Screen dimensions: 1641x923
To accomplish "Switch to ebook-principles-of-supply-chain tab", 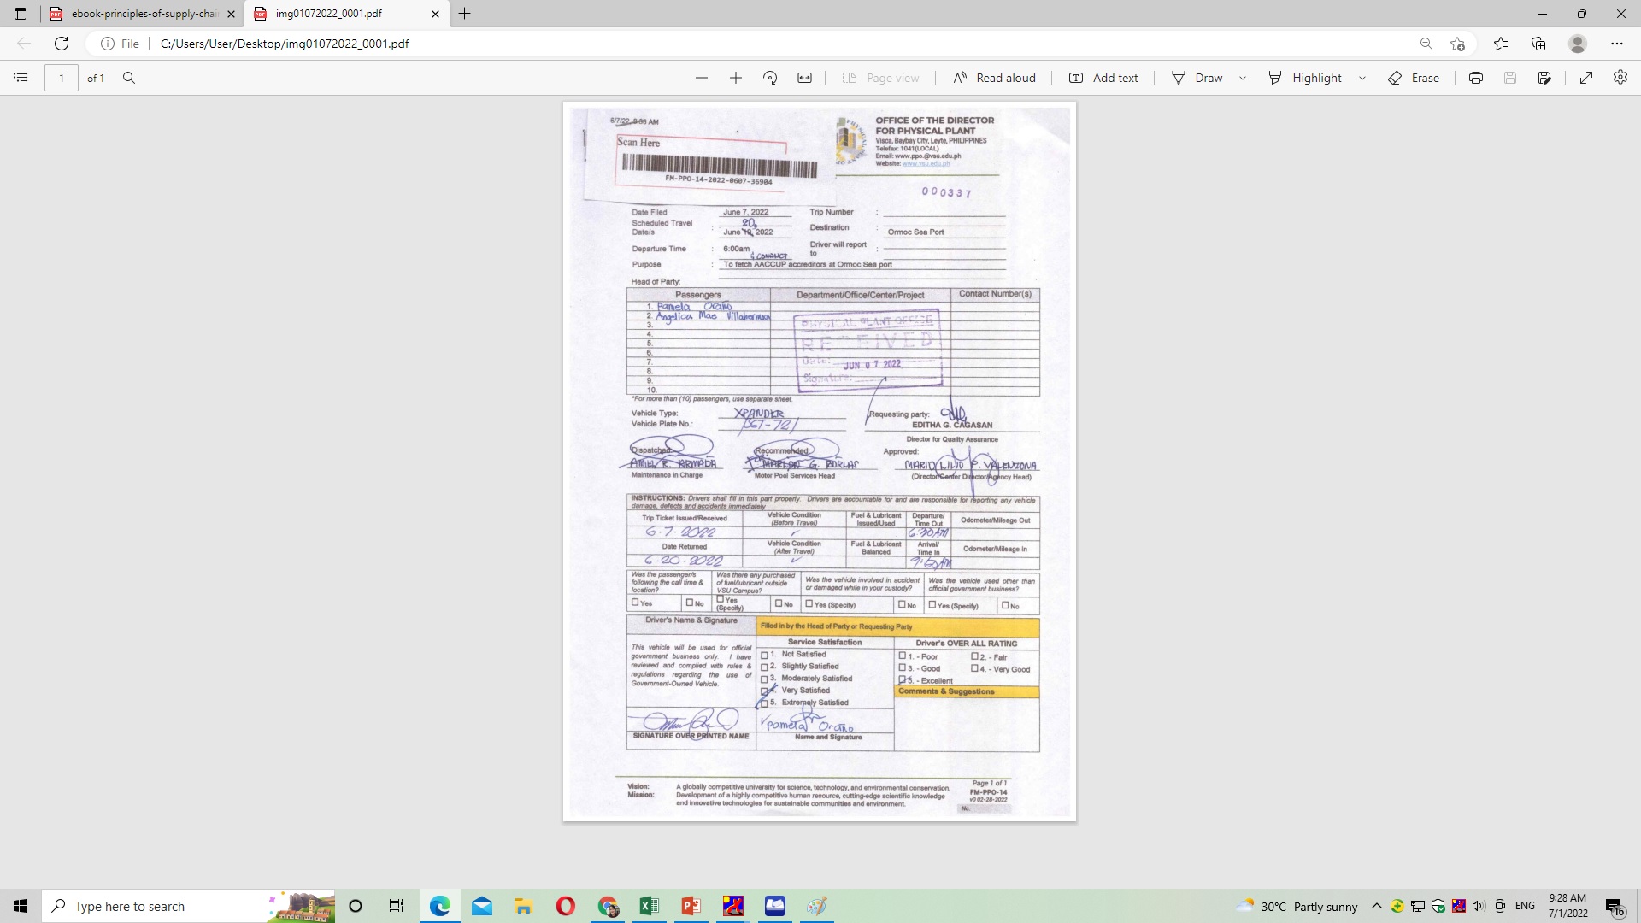I will (144, 14).
